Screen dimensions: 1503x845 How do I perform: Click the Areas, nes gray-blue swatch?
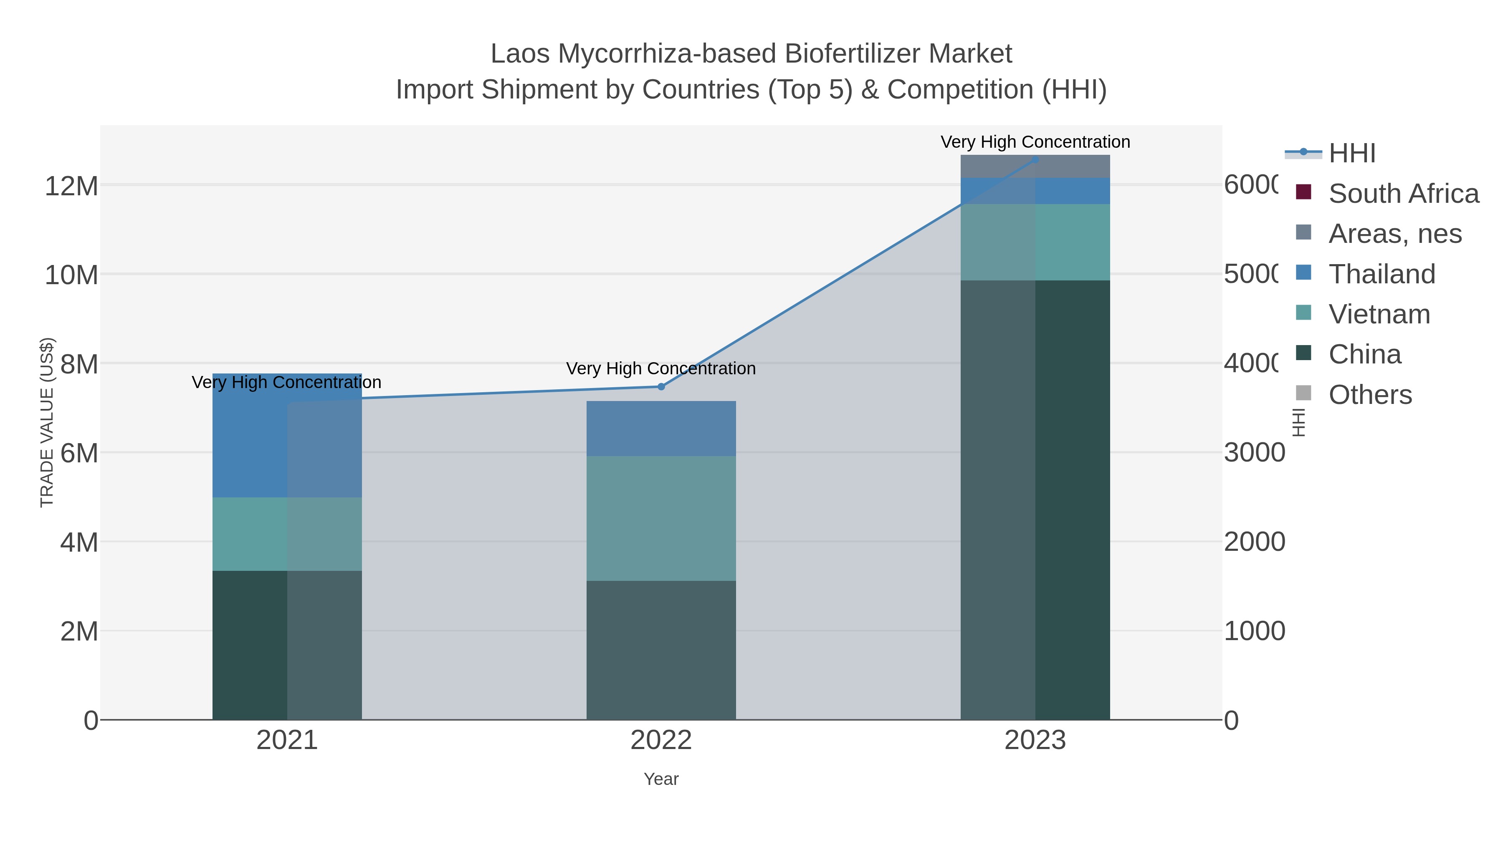[x=1303, y=232]
